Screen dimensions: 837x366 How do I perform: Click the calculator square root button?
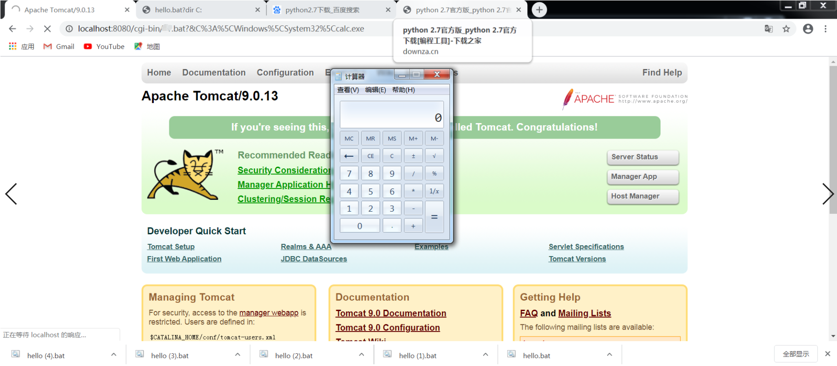coord(434,156)
